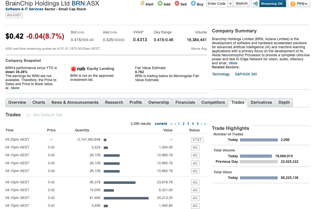Click the Alert bell icon

[143, 3]
